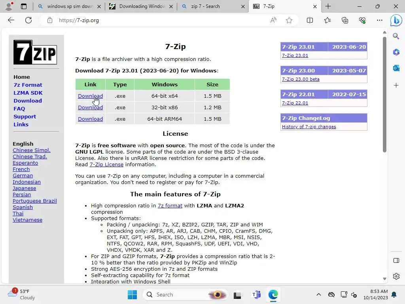Add page to favorites star
405x304 pixels.
pyautogui.click(x=289, y=20)
